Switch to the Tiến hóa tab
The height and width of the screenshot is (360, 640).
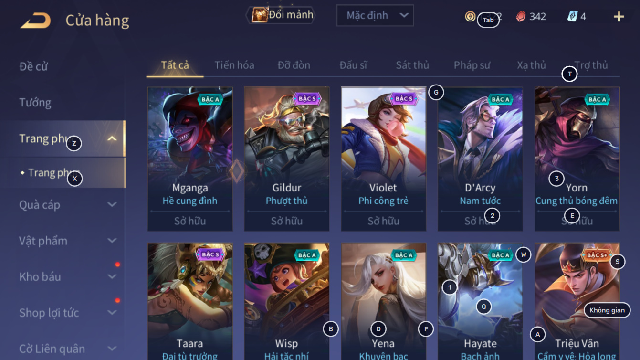tap(234, 65)
